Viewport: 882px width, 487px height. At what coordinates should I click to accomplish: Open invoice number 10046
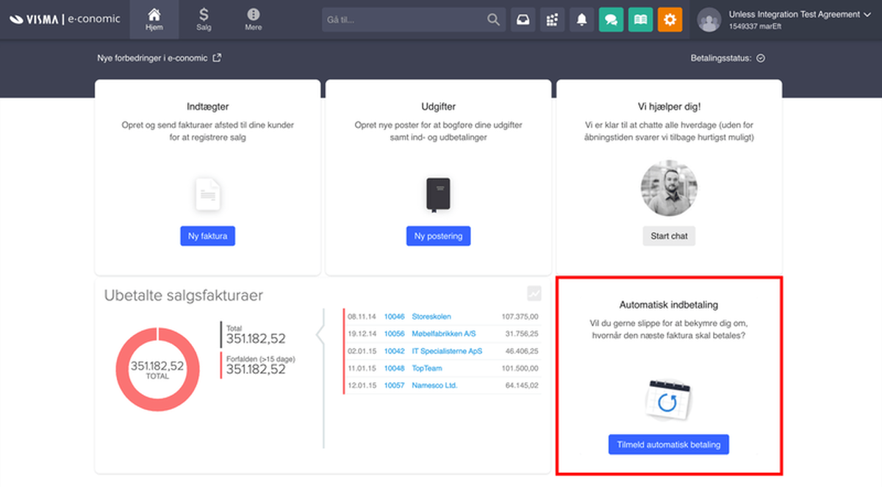[395, 317]
